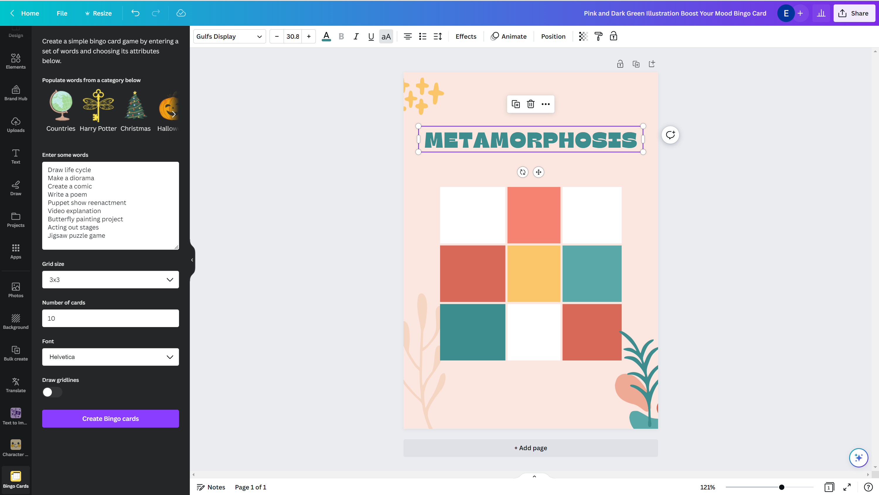Toggle uppercase aA text formatting
Image resolution: width=879 pixels, height=495 pixels.
tap(386, 36)
